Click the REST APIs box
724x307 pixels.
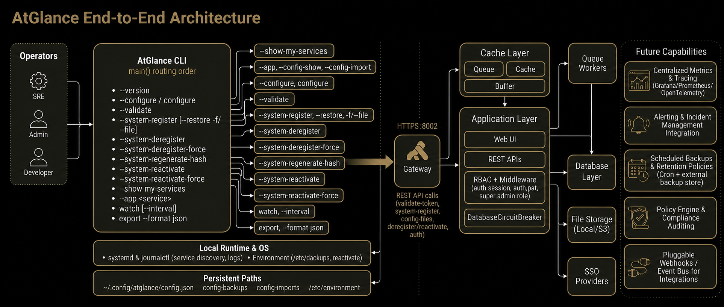click(x=505, y=159)
